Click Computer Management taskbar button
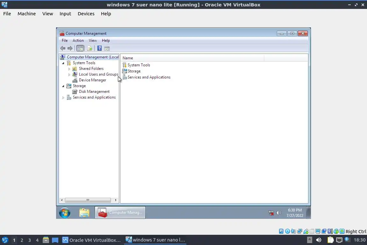367x245 pixels. click(120, 212)
